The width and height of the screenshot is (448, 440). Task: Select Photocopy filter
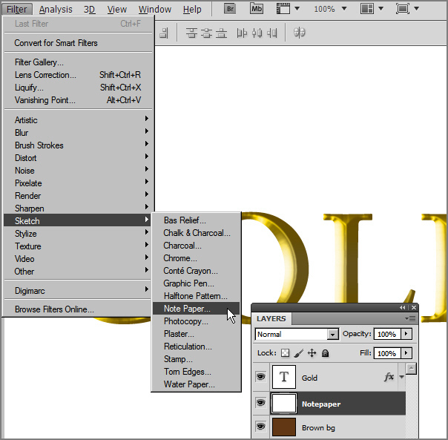[196, 321]
